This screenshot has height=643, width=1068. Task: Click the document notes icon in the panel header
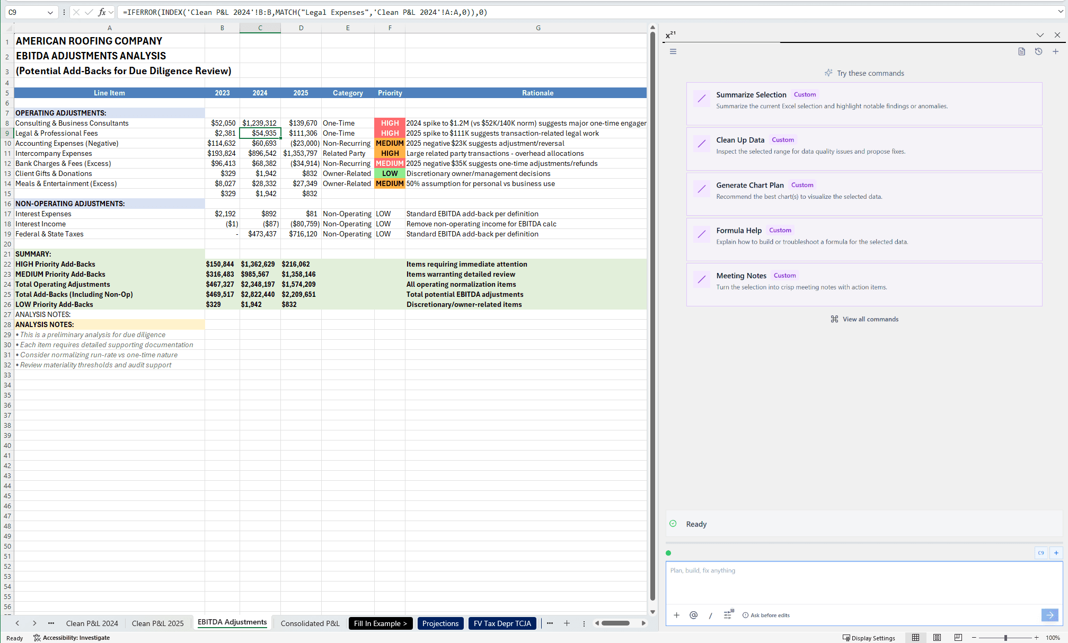coord(1021,51)
